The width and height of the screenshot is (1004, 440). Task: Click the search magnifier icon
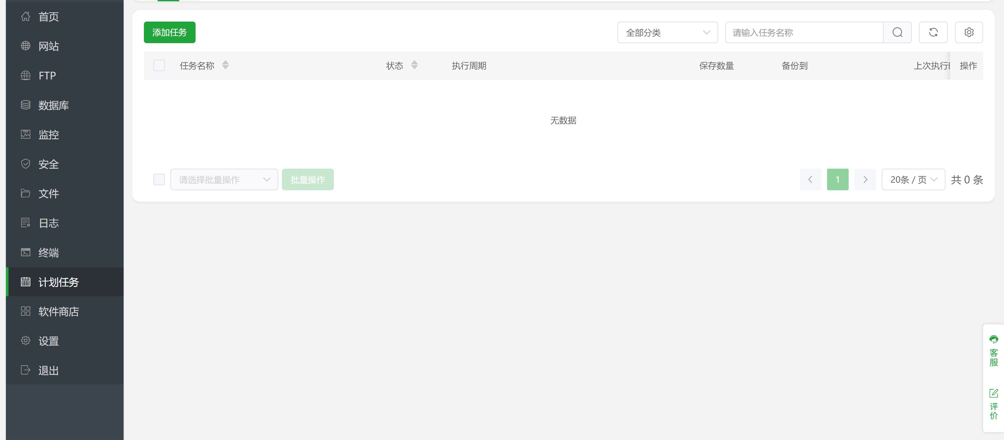click(x=898, y=32)
